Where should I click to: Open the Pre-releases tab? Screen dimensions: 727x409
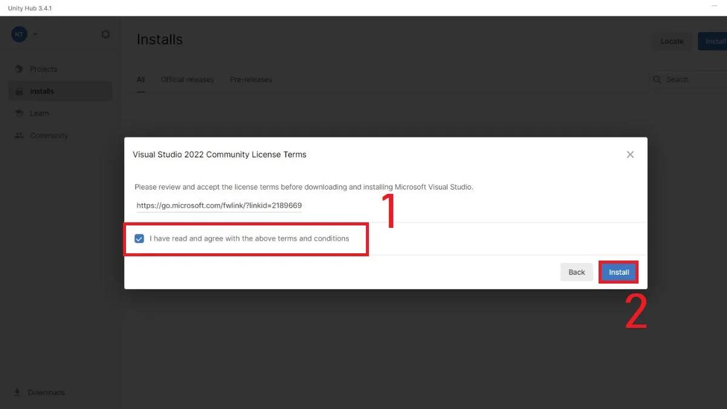coord(251,79)
